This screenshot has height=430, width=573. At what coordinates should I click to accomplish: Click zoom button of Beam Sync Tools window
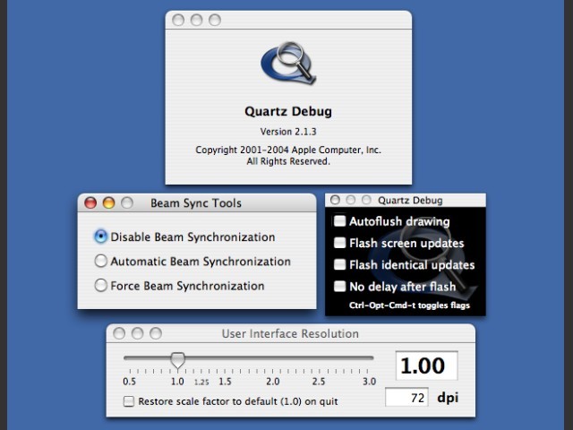(127, 202)
